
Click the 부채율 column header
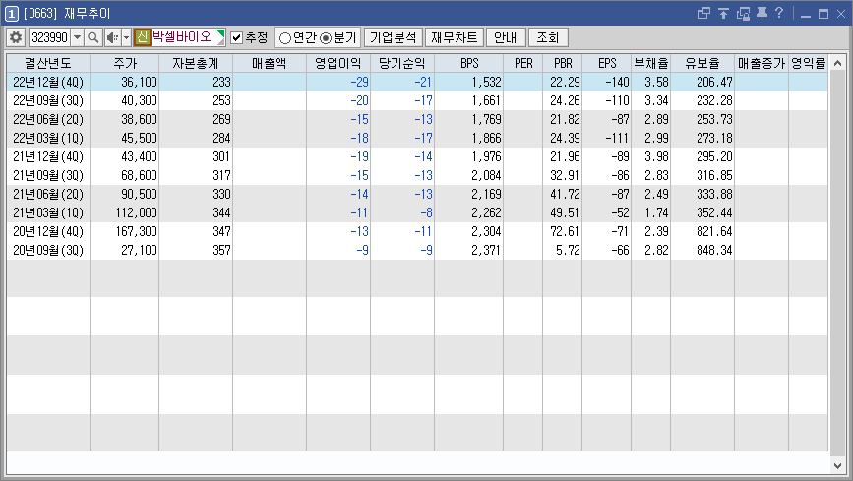point(650,63)
